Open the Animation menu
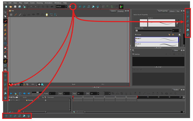Image resolution: width=193 pixels, height=121 pixels. tap(48, 3)
